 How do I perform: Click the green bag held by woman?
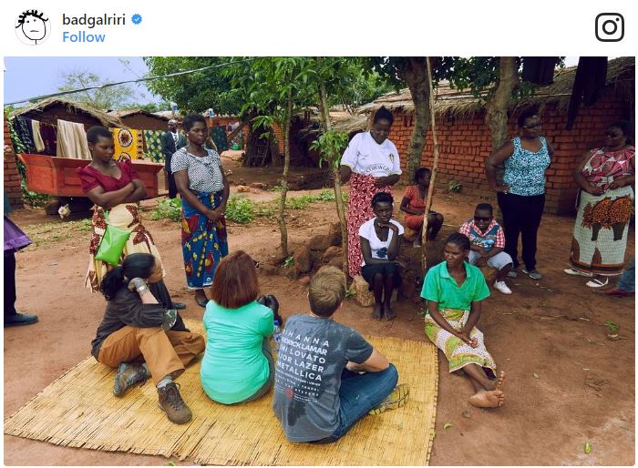(x=112, y=244)
